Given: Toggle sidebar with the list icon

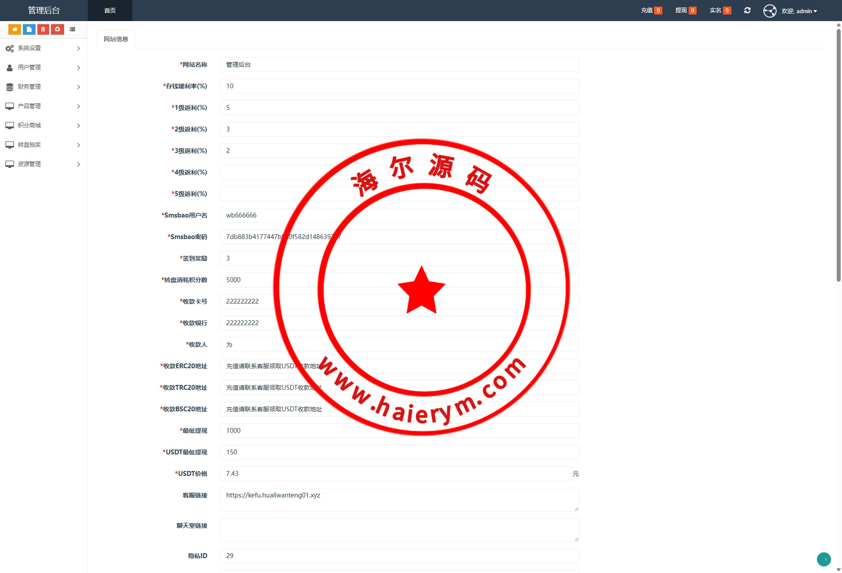Looking at the screenshot, I should [x=72, y=29].
